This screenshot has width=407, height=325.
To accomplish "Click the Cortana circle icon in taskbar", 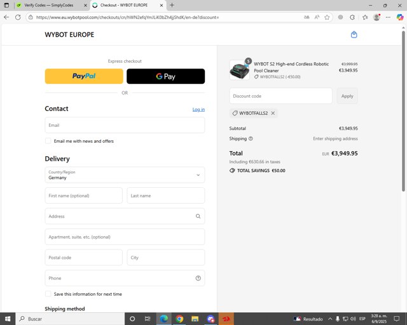I will click(x=132, y=319).
